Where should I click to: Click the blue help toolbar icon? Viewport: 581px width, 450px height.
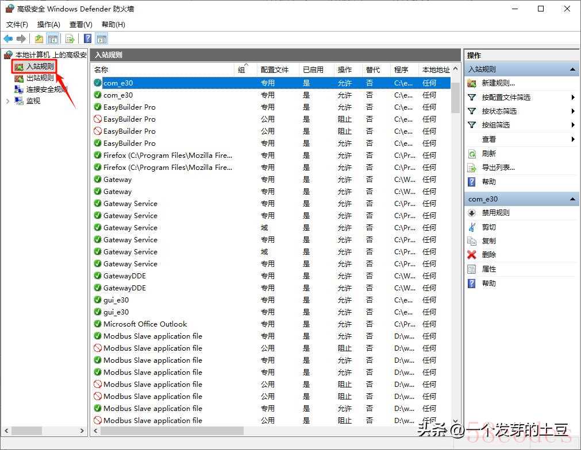coord(87,39)
